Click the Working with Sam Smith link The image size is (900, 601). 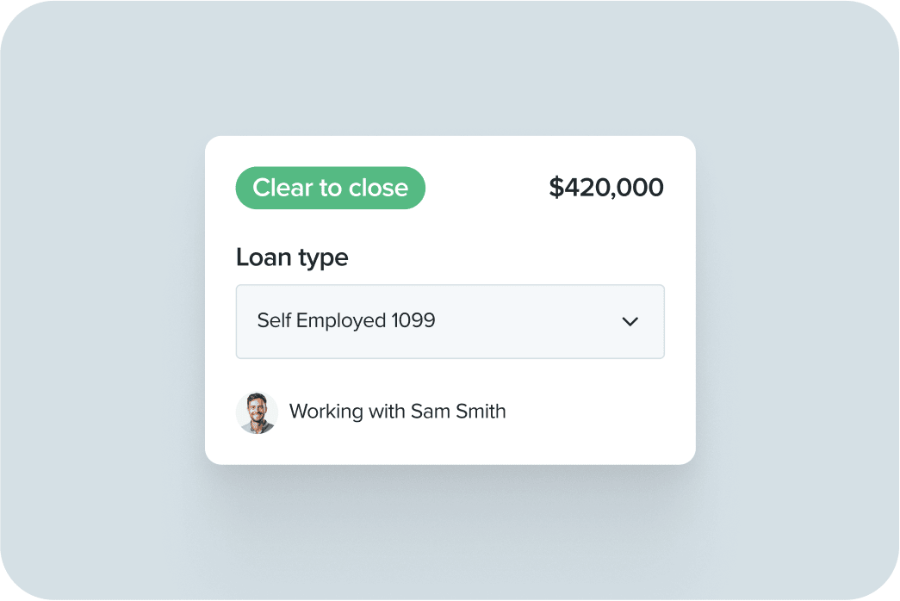(x=398, y=412)
